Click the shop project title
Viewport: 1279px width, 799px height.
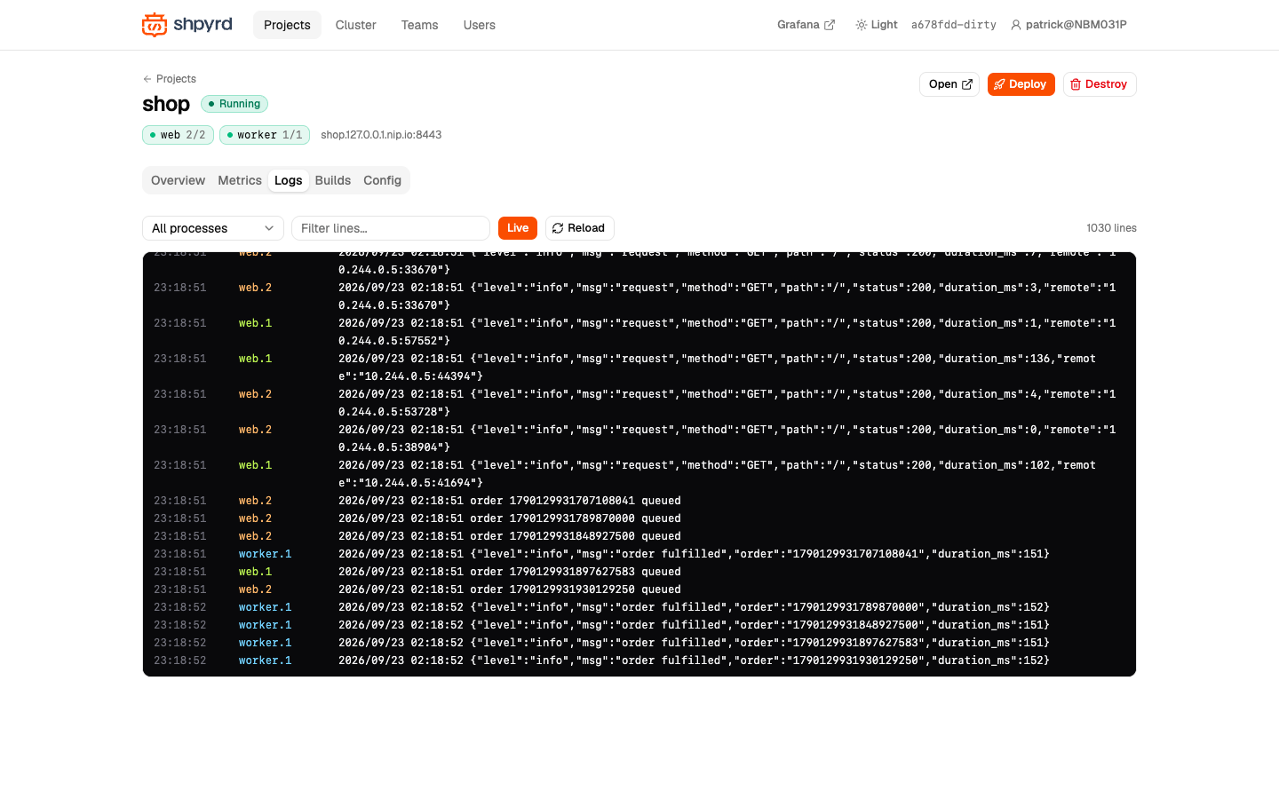[x=166, y=104]
